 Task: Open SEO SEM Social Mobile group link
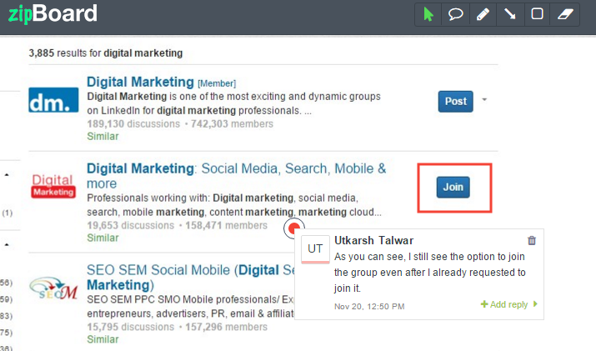click(x=190, y=278)
